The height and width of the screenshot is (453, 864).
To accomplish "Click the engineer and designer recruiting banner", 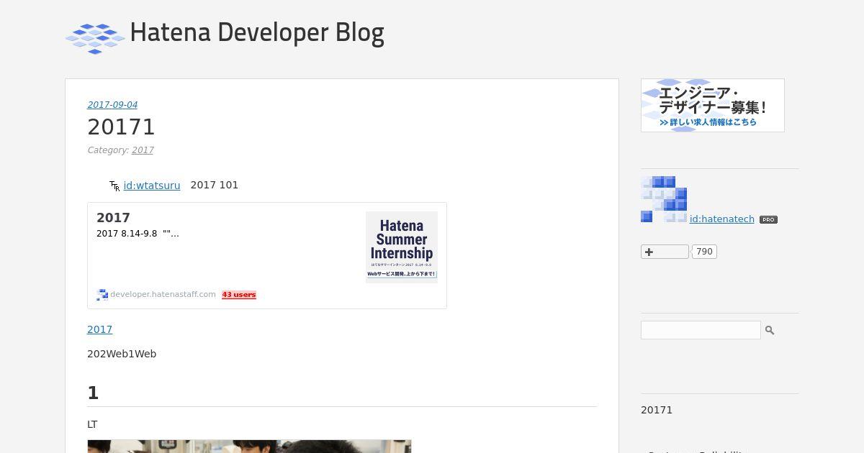I will click(x=713, y=105).
